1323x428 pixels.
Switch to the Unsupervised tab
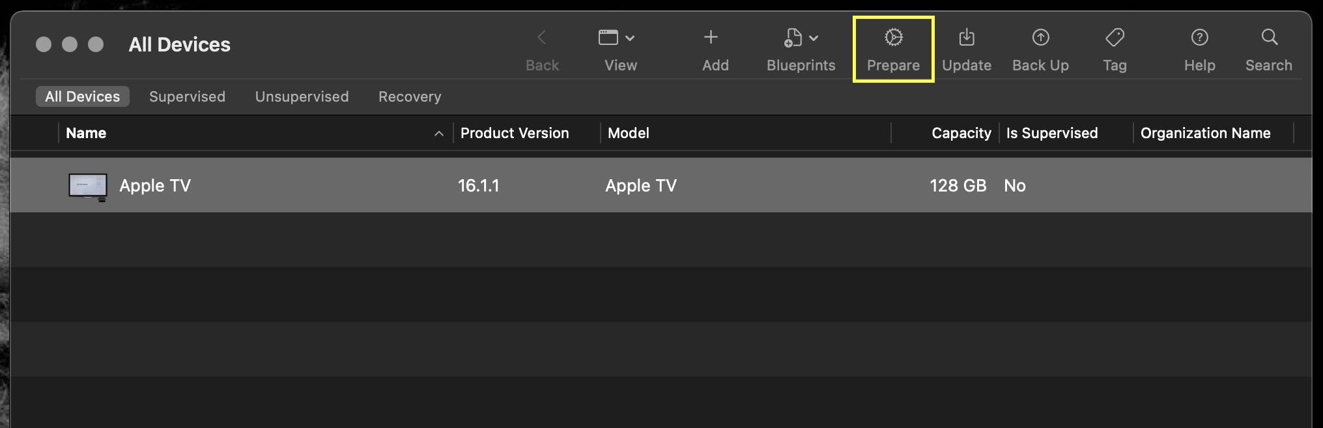pyautogui.click(x=302, y=96)
